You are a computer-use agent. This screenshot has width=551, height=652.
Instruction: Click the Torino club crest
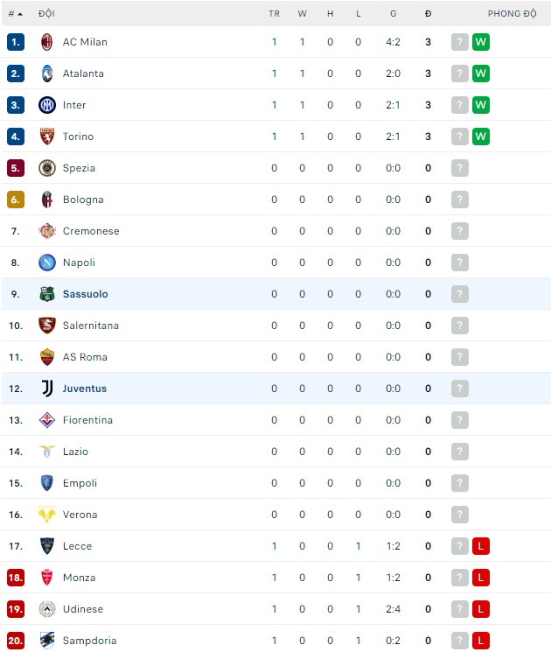click(47, 137)
